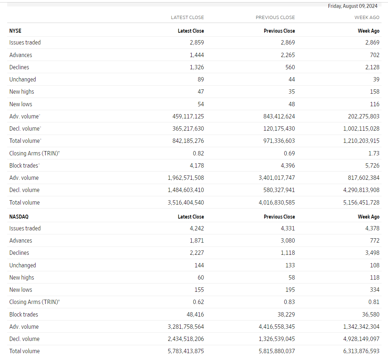Select NYSE New highs week ago 158
The width and height of the screenshot is (388, 356).
[375, 92]
